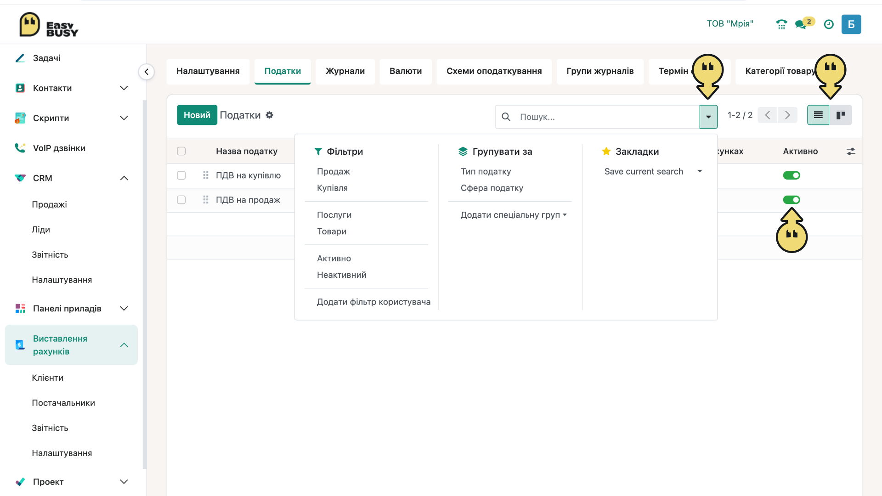Viewport: 882px width, 496px height.
Task: Expand Save current search bookmark
Action: click(x=700, y=171)
